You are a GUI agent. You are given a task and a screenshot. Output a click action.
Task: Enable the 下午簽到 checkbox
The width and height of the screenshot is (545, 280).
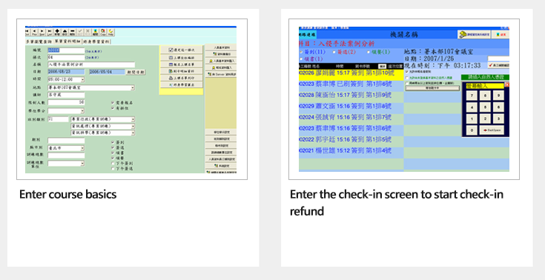tap(113, 163)
